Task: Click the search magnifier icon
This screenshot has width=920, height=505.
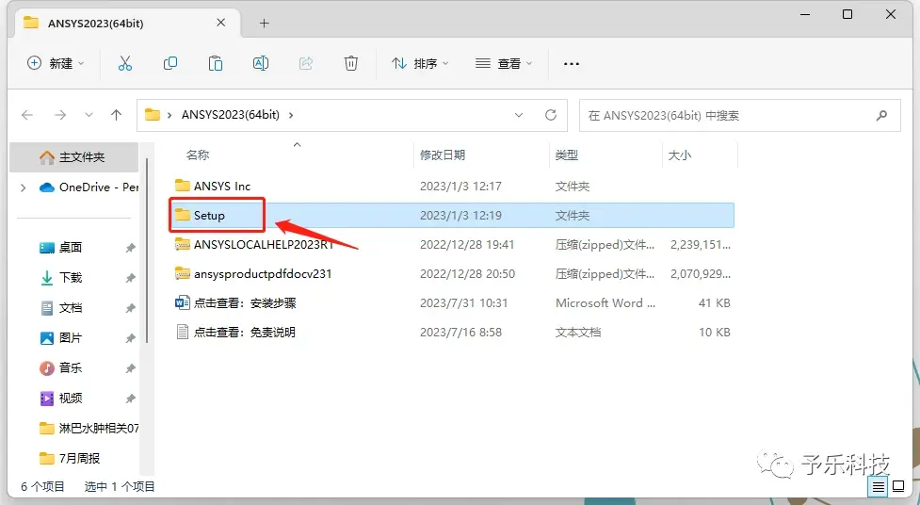Action: (x=881, y=116)
